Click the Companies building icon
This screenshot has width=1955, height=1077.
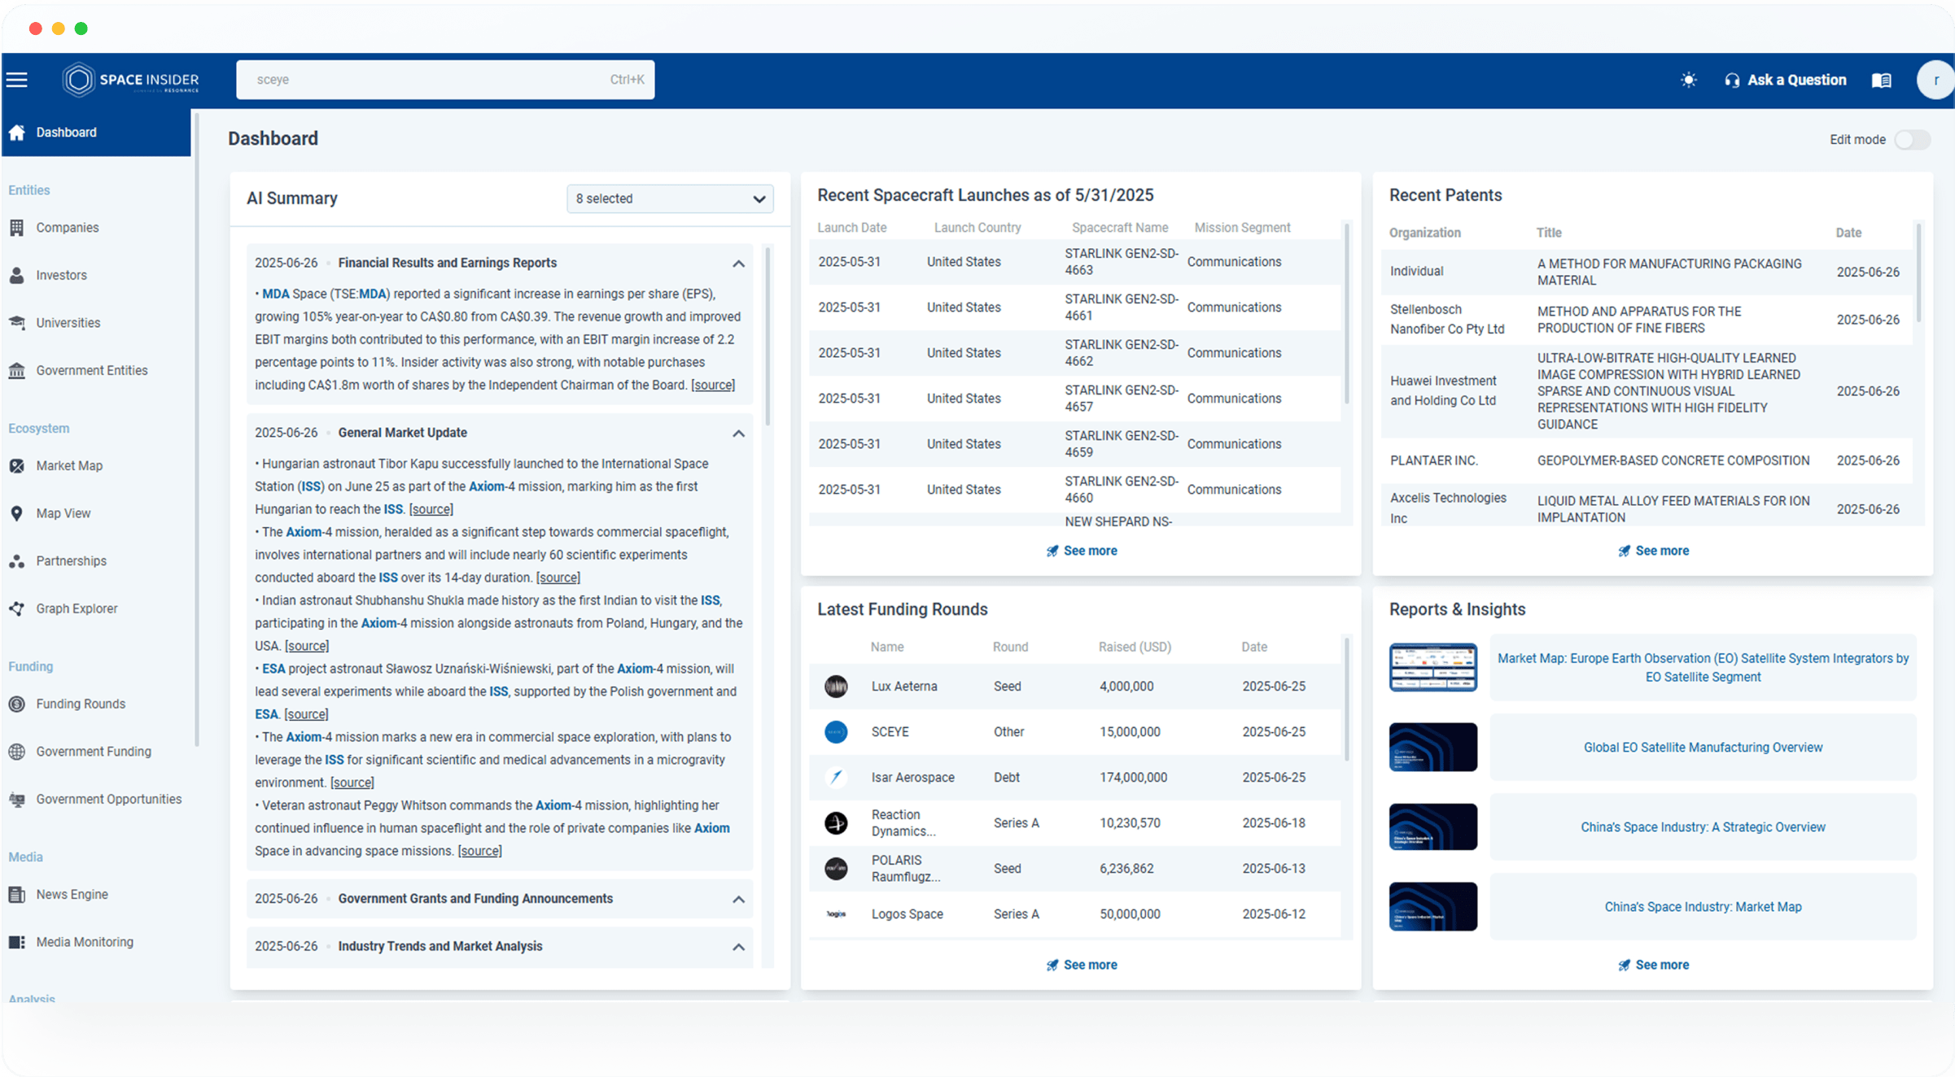click(x=17, y=228)
